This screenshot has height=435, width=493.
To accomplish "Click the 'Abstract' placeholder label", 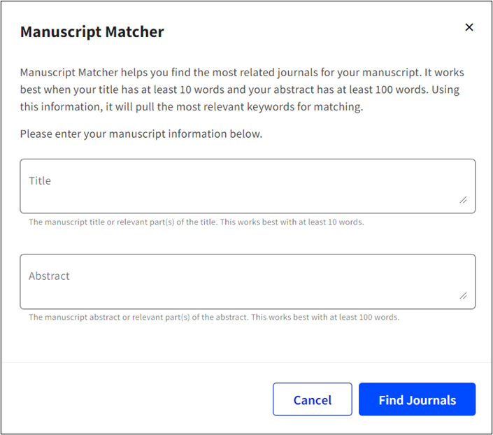I will pyautogui.click(x=49, y=276).
